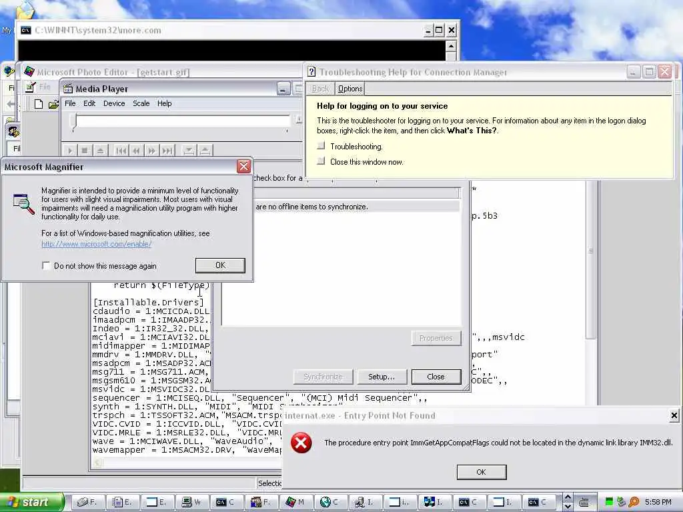Viewport: 683px width, 512px height.
Task: Open the File menu in Media Player
Action: pyautogui.click(x=70, y=103)
